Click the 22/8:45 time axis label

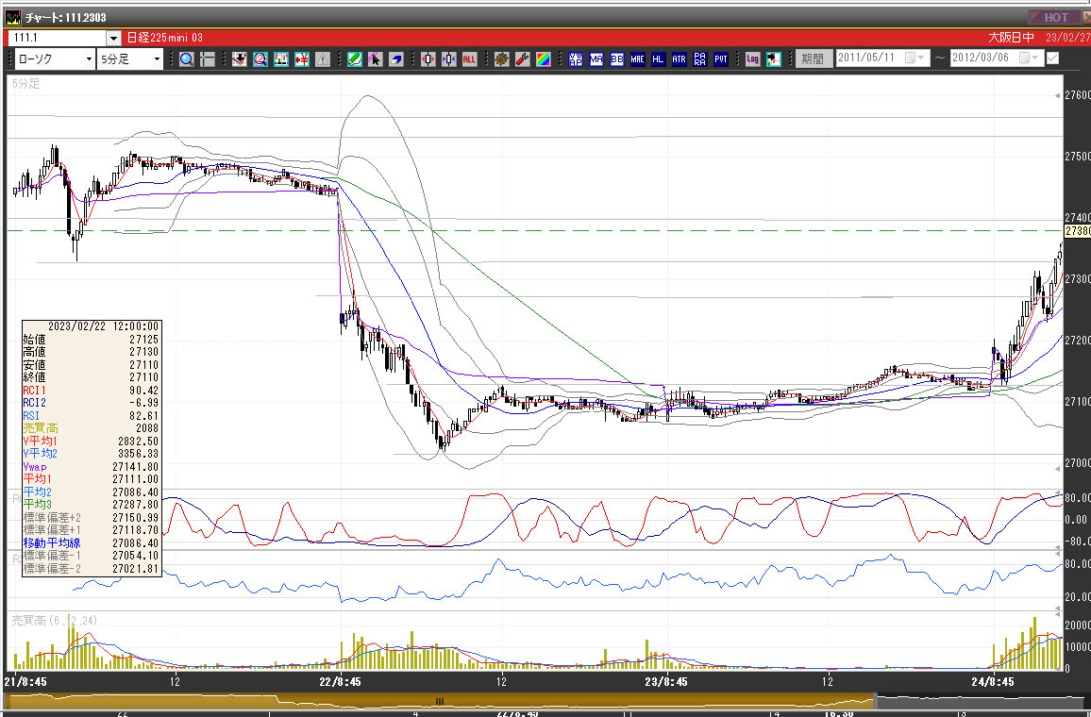tap(341, 681)
